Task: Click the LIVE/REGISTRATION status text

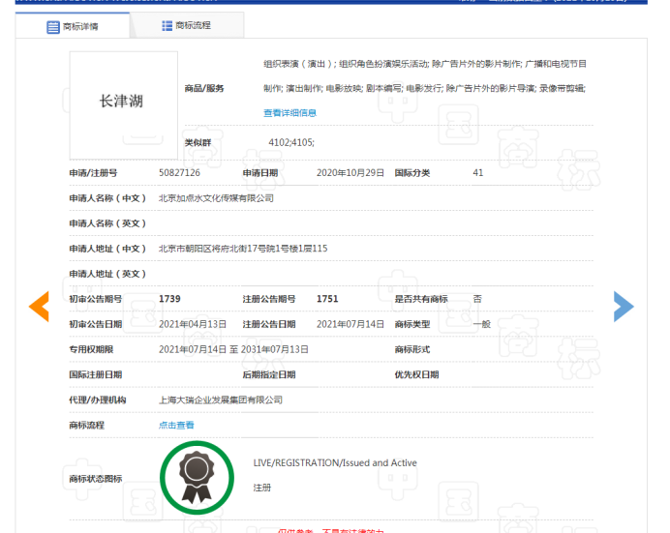Action: pyautogui.click(x=334, y=463)
